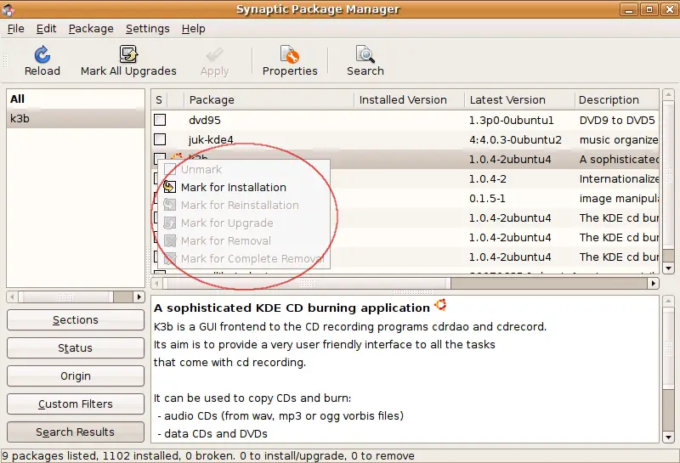Click version 1.0.4-2 cell
Viewport: 680px width, 463px height.
tap(488, 178)
